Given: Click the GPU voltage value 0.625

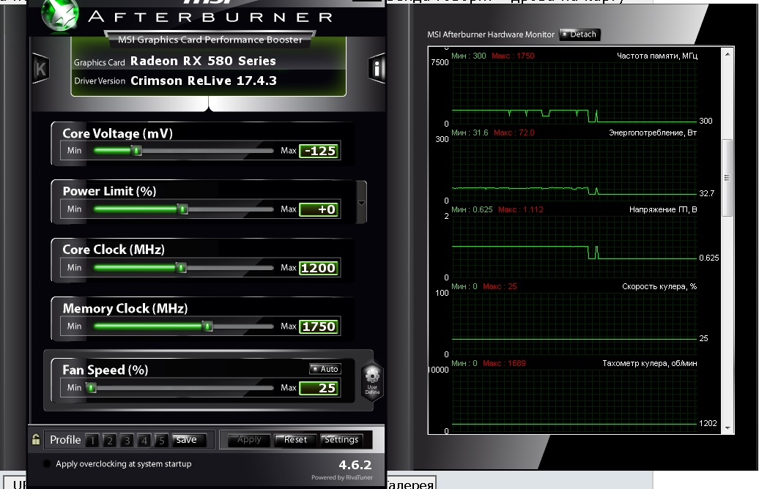Looking at the screenshot, I should click(x=708, y=258).
